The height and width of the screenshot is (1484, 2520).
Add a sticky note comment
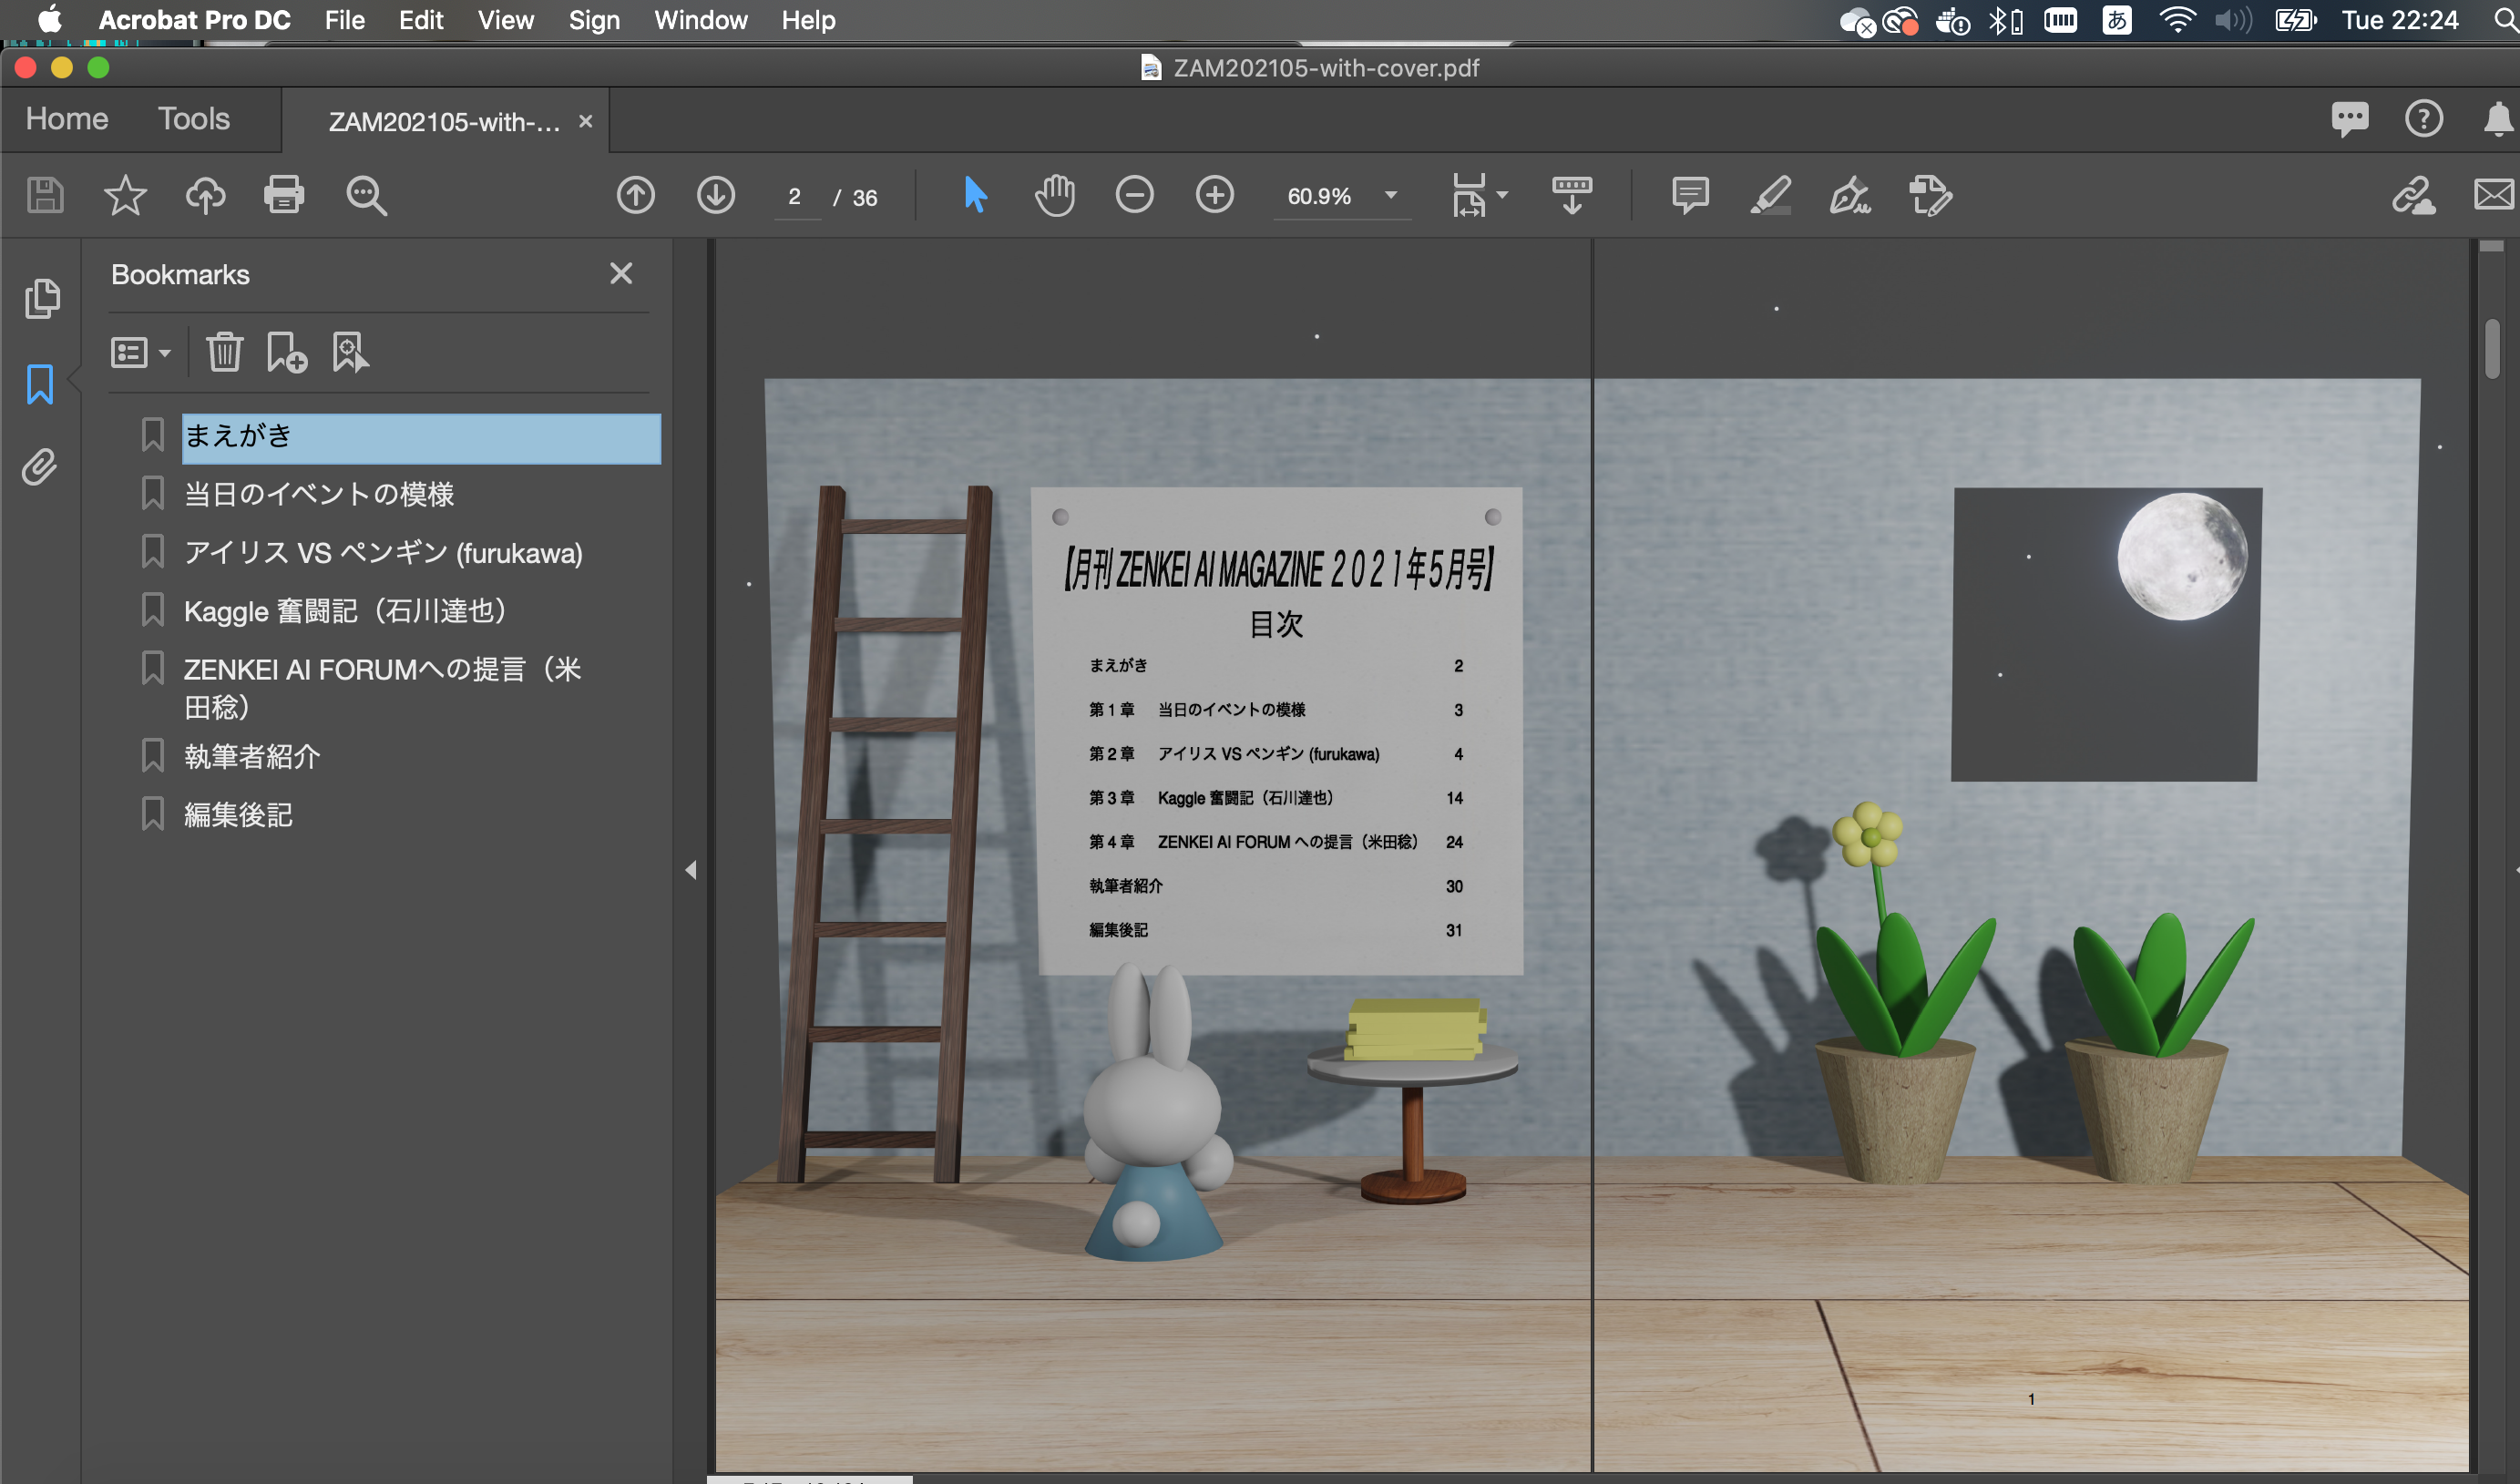[x=1690, y=195]
